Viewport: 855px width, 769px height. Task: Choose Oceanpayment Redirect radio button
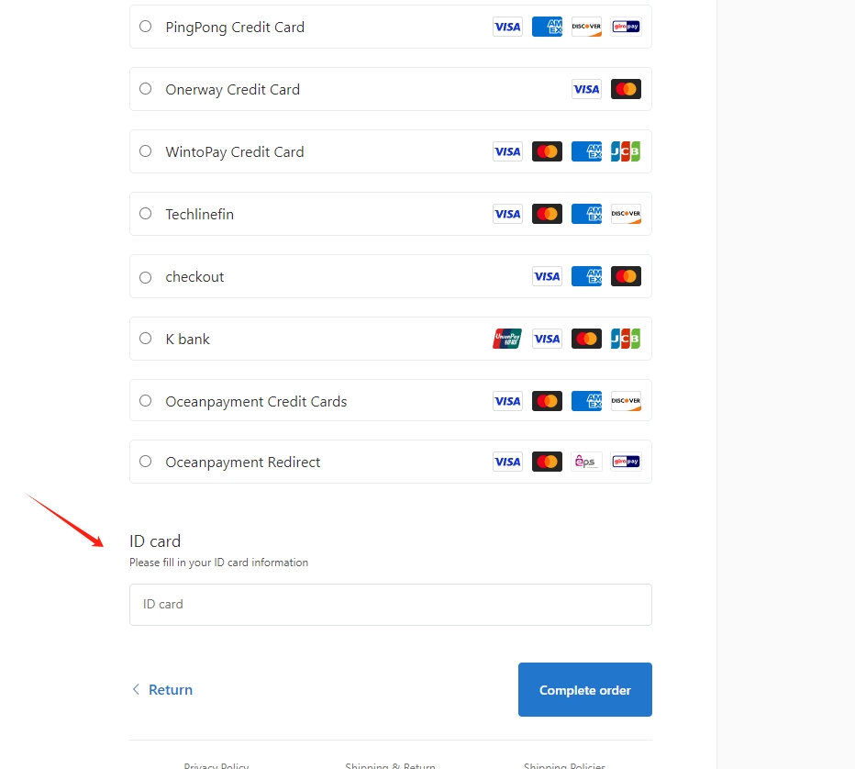[146, 462]
